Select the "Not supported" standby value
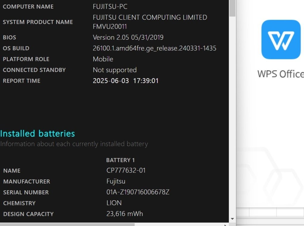The width and height of the screenshot is (304, 226). [115, 70]
